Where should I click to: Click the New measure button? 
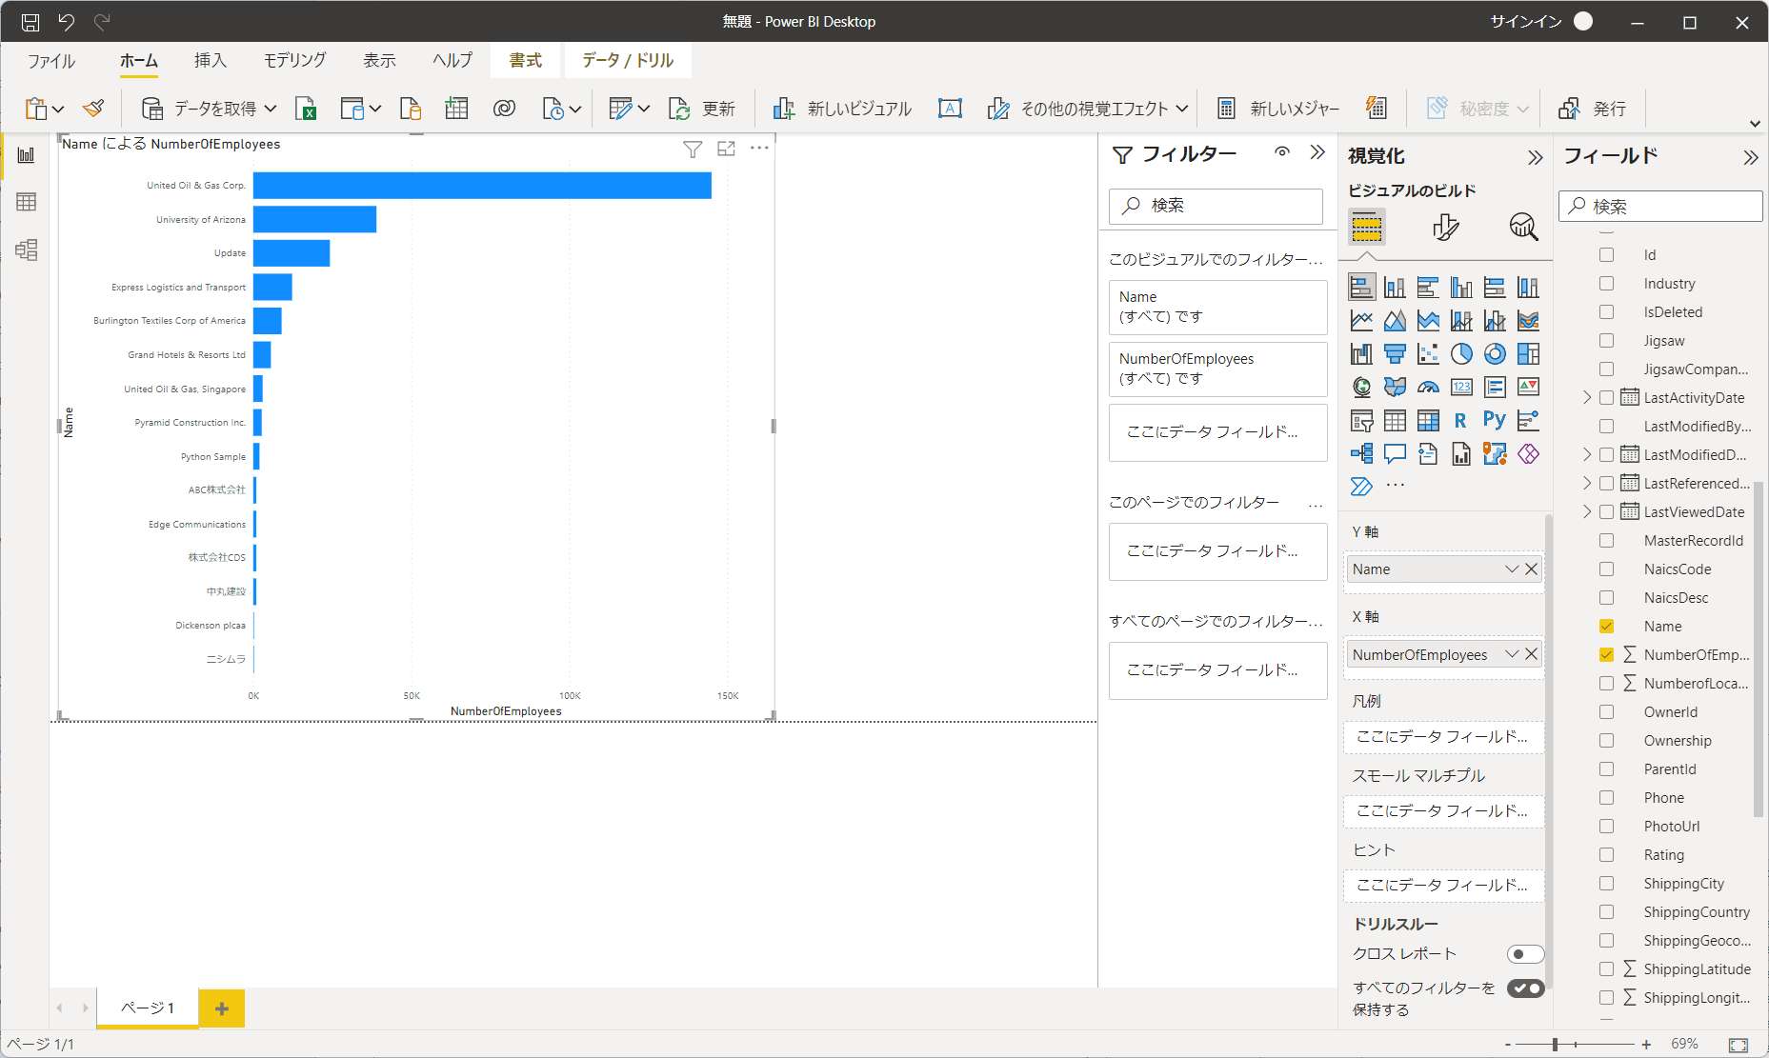[x=1278, y=109]
